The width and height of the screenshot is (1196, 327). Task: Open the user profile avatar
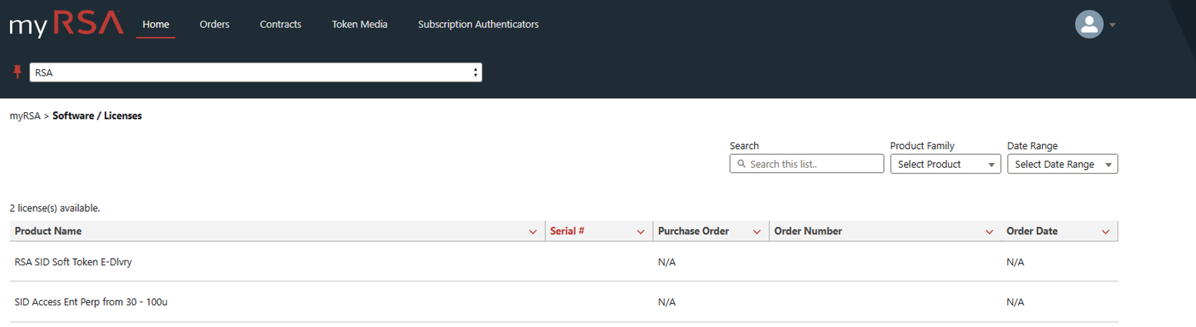pos(1089,25)
